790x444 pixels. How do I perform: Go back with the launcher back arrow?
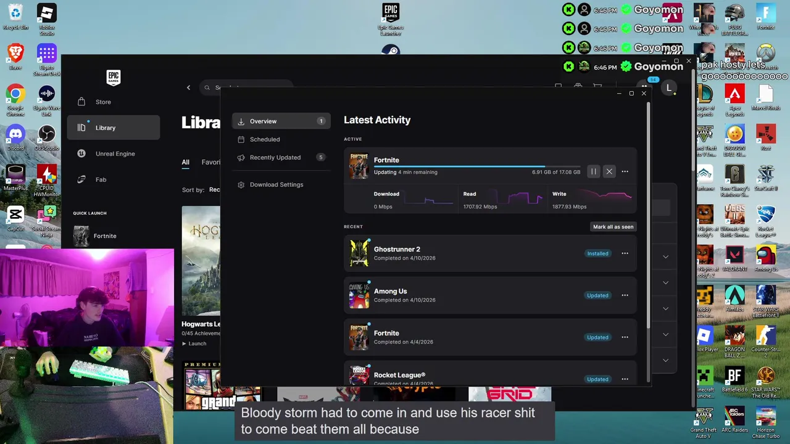[189, 88]
